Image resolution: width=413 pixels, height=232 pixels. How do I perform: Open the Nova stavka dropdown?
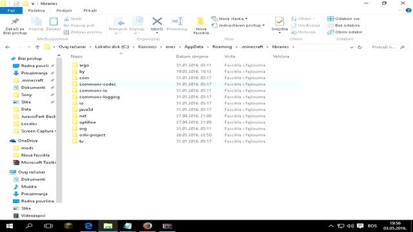pos(230,19)
